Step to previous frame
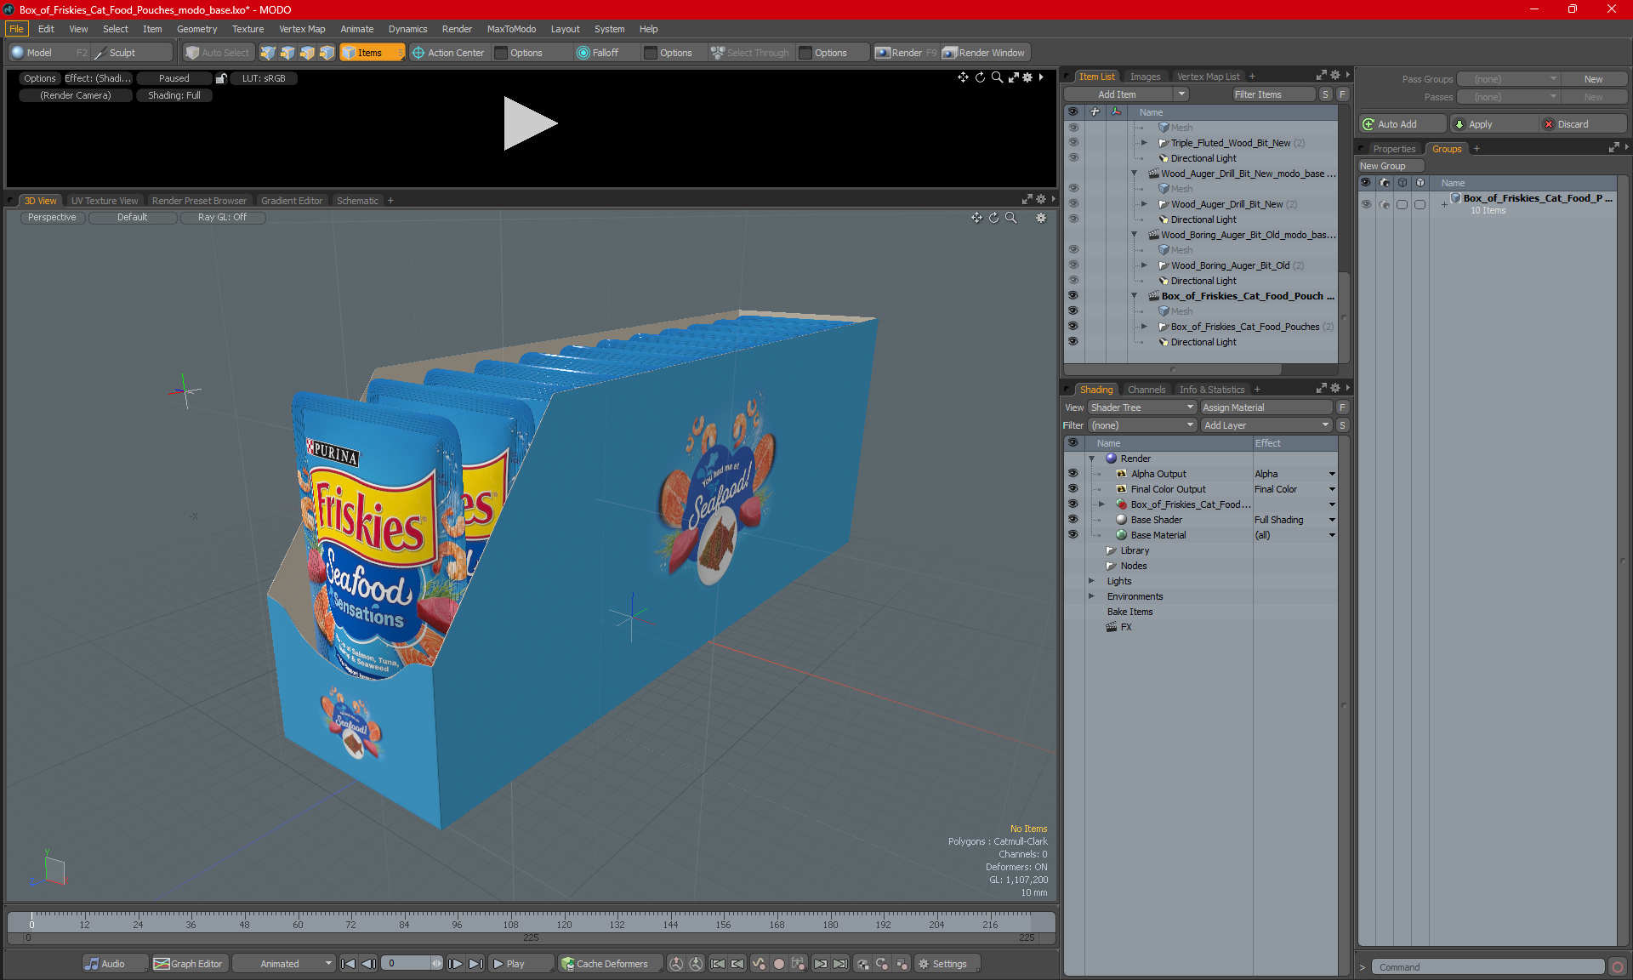This screenshot has height=980, width=1633. point(368,964)
